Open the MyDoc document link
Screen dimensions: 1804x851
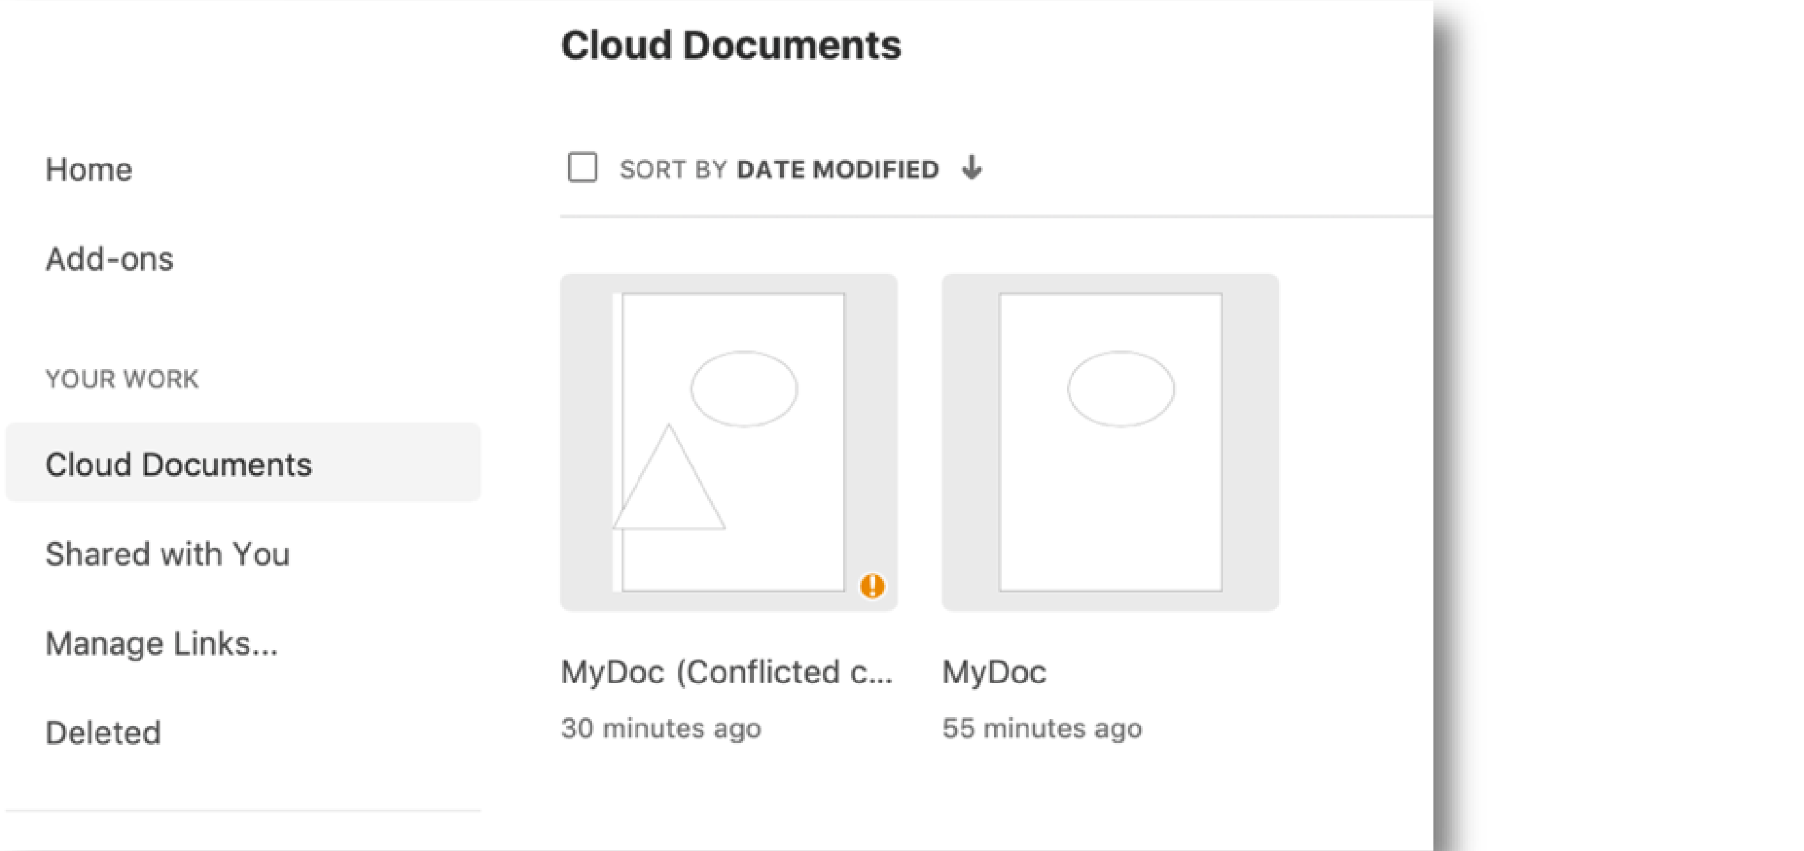click(994, 672)
